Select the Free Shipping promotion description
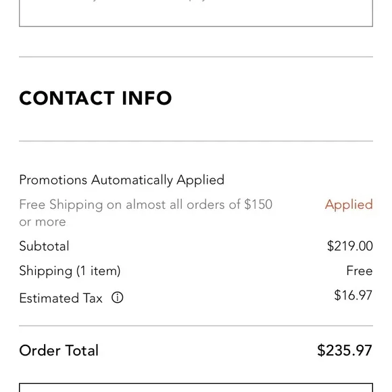The width and height of the screenshot is (392, 392). pyautogui.click(x=146, y=213)
